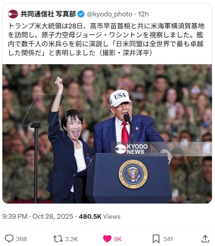Expand the attached photo of the podium
The height and width of the screenshot is (246, 215).
coord(107,134)
